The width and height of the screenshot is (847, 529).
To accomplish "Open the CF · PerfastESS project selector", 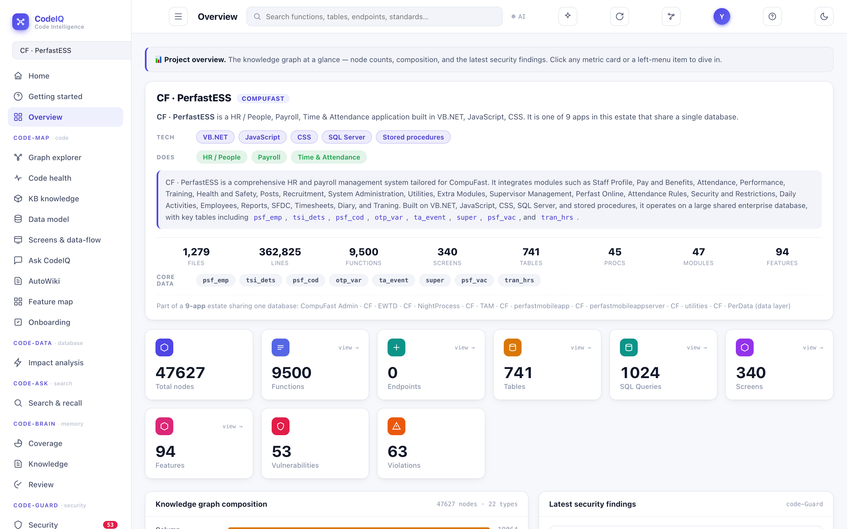I will (x=72, y=50).
